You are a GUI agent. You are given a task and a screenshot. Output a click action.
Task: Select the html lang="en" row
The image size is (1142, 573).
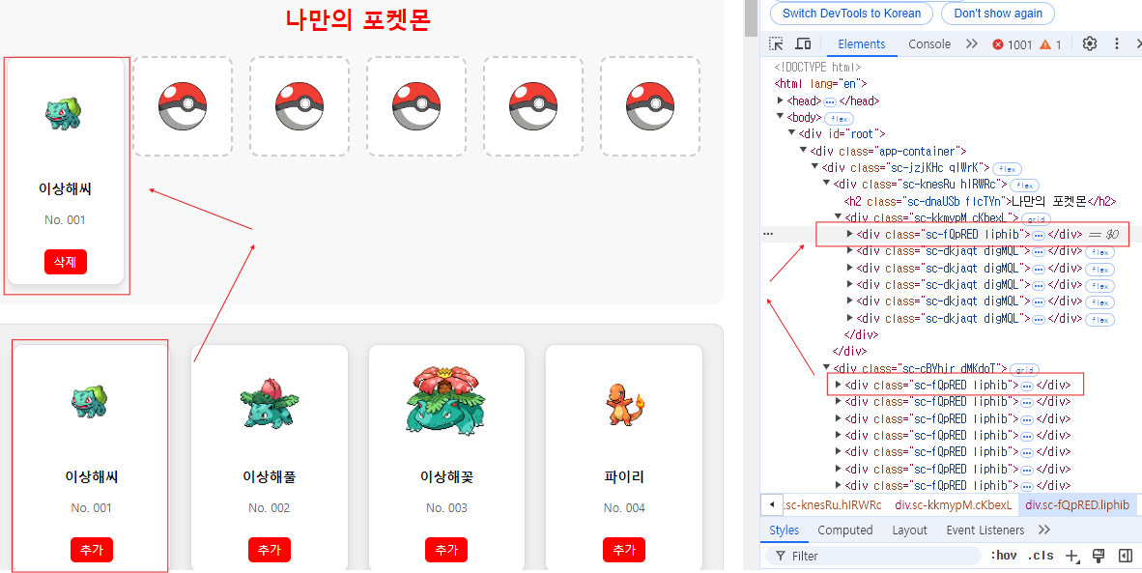tap(820, 84)
